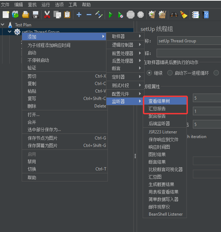221x232 pixels.
Task: Click the Function Helper list icon
Action: (x=195, y=15)
